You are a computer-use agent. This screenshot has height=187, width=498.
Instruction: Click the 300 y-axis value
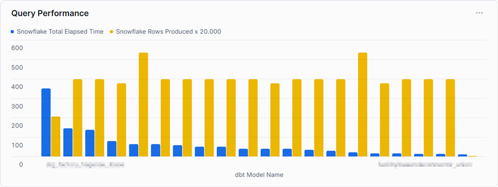point(18,106)
